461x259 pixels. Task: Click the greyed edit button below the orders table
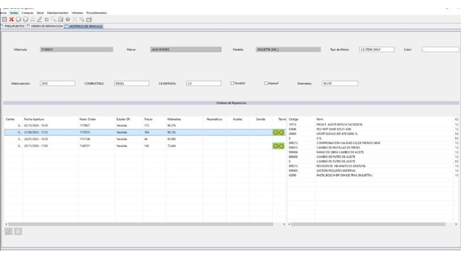9,231
